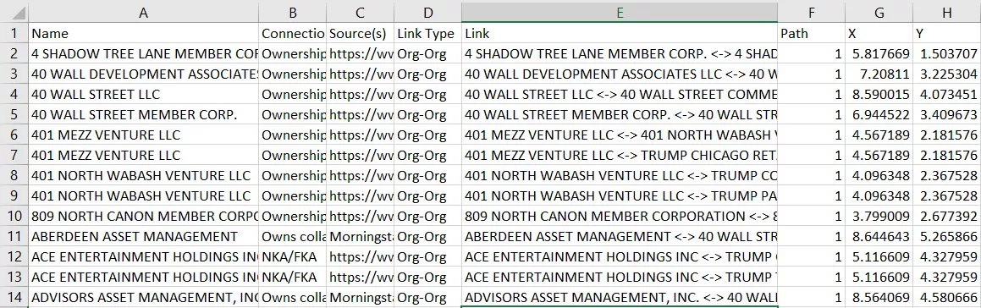Select X value 7.20811
Image resolution: width=981 pixels, height=308 pixels.
pyautogui.click(x=879, y=74)
